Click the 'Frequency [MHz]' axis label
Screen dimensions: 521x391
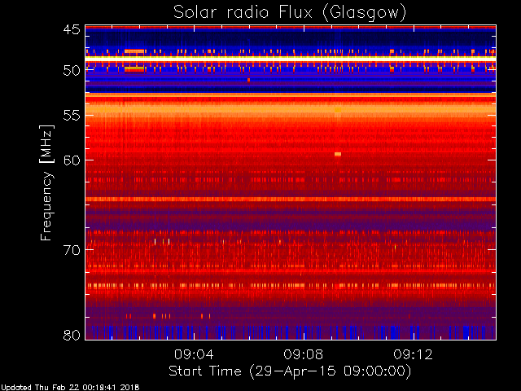point(46,182)
